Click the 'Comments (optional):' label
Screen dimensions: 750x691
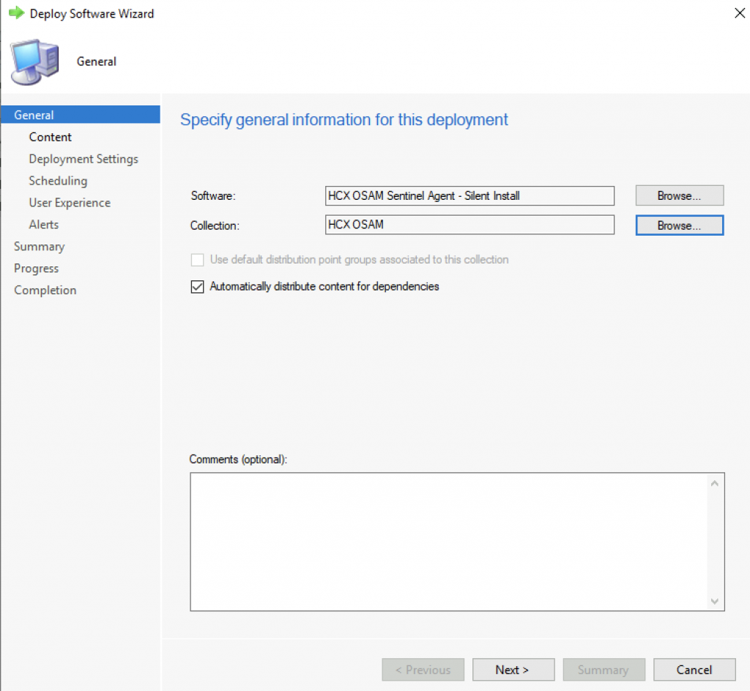pos(238,459)
